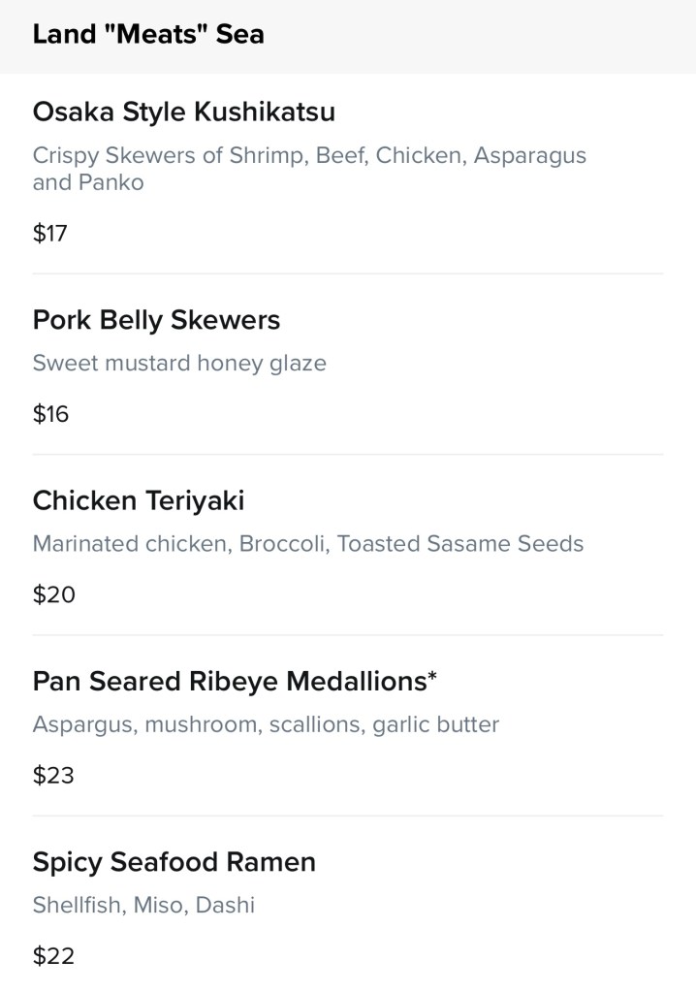Image resolution: width=696 pixels, height=993 pixels.
Task: Tap the $20 Chicken Teriyaki price
Action: [x=53, y=594]
